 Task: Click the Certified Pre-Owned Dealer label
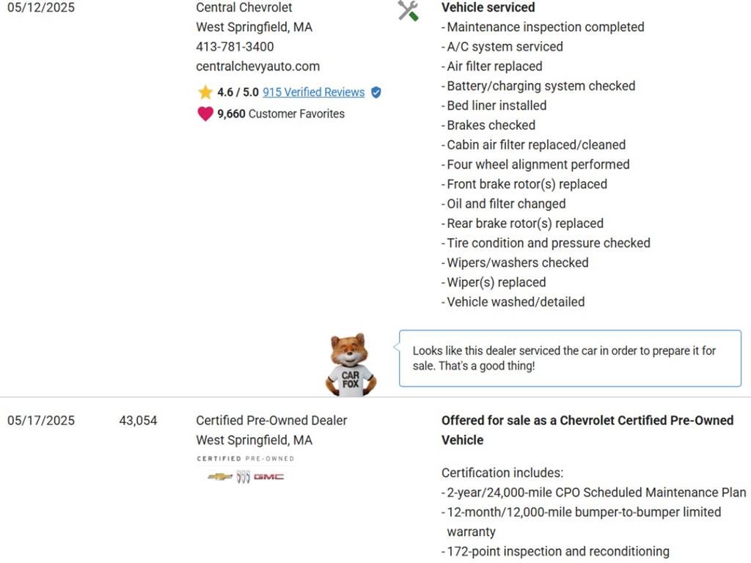(271, 420)
